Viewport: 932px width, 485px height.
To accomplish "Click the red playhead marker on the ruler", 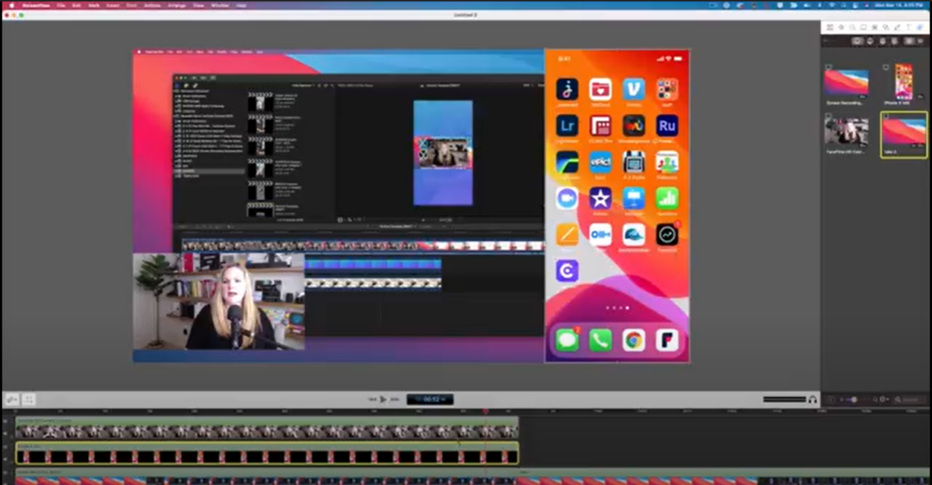I will coord(486,411).
